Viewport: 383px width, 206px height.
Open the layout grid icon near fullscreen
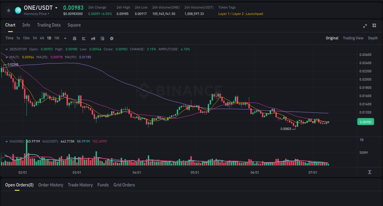click(x=374, y=26)
